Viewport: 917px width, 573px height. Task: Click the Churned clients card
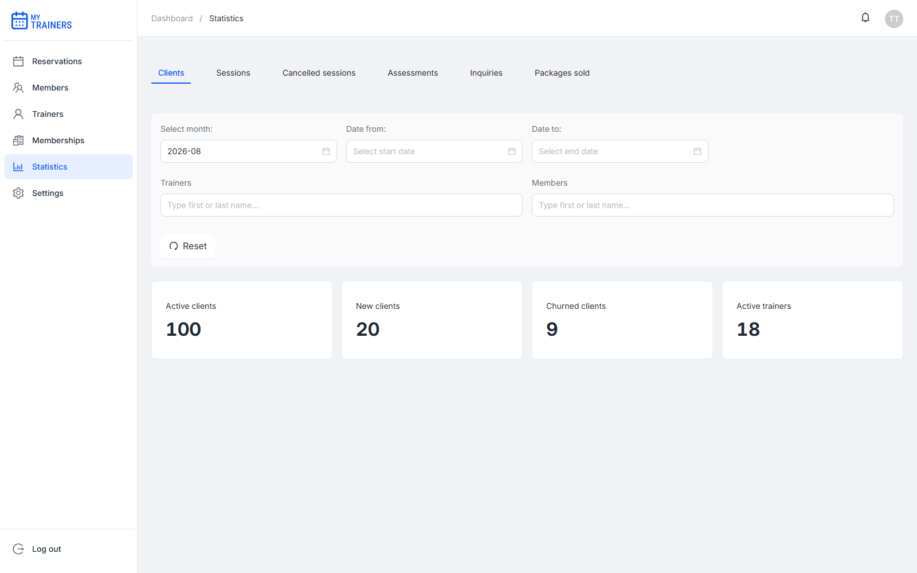(x=622, y=320)
